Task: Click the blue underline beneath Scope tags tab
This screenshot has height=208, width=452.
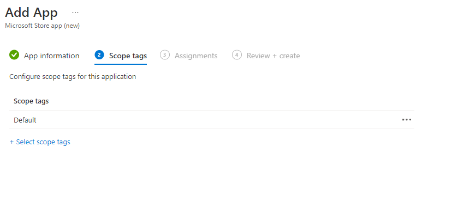Action: [121, 64]
